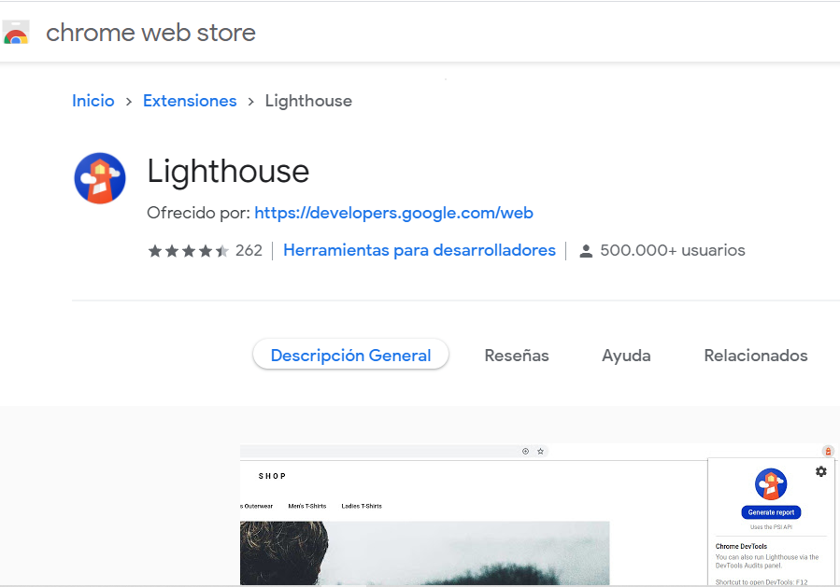The width and height of the screenshot is (840, 587).
Task: Click the Lighthouse toolbar icon in the preview screenshot
Action: pos(828,451)
